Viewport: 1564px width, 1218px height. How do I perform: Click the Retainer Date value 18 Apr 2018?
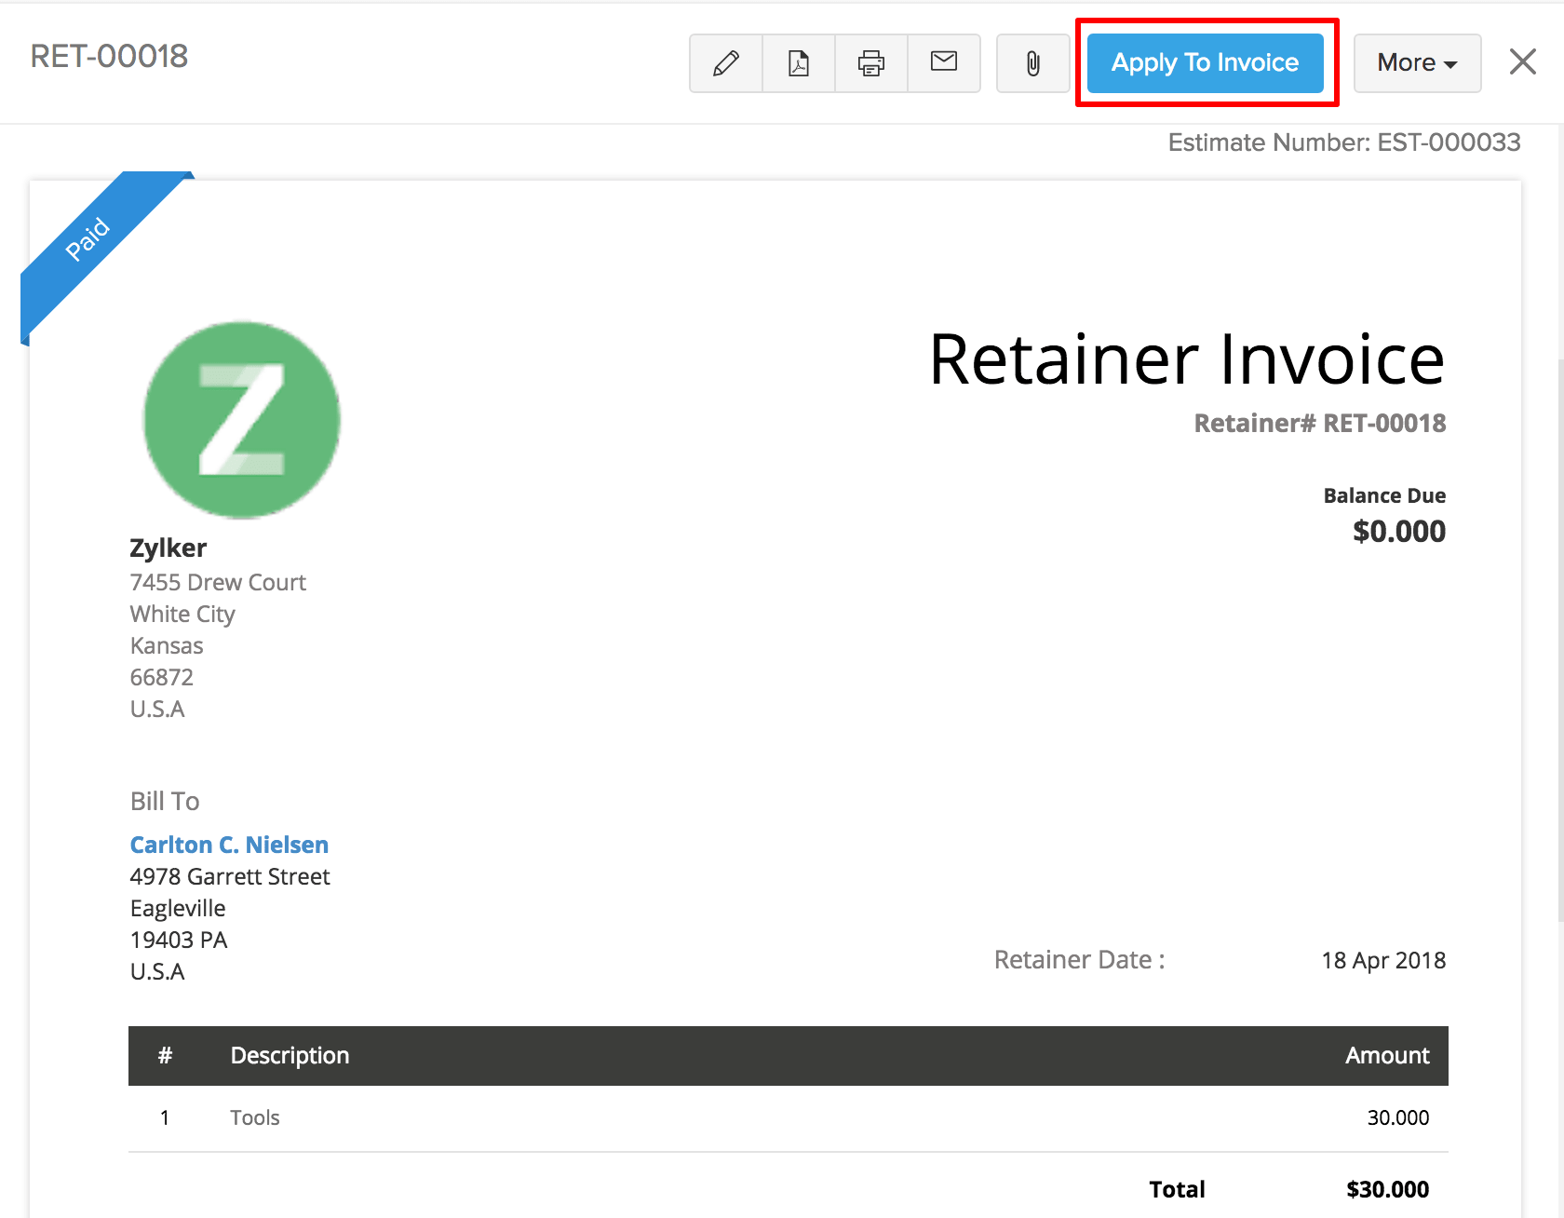(x=1382, y=960)
